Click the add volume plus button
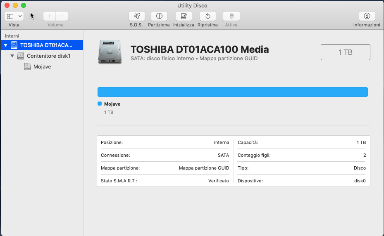 pyautogui.click(x=50, y=16)
